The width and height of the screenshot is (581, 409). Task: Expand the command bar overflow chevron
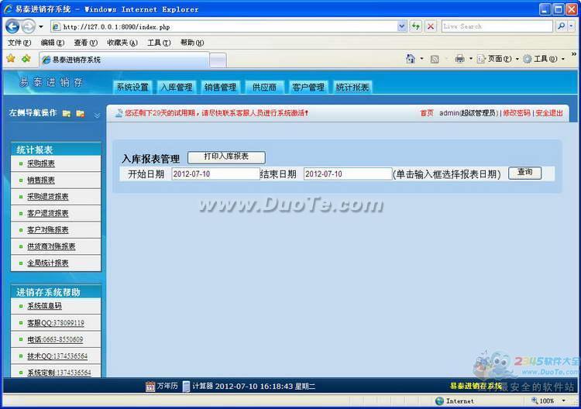pos(574,54)
